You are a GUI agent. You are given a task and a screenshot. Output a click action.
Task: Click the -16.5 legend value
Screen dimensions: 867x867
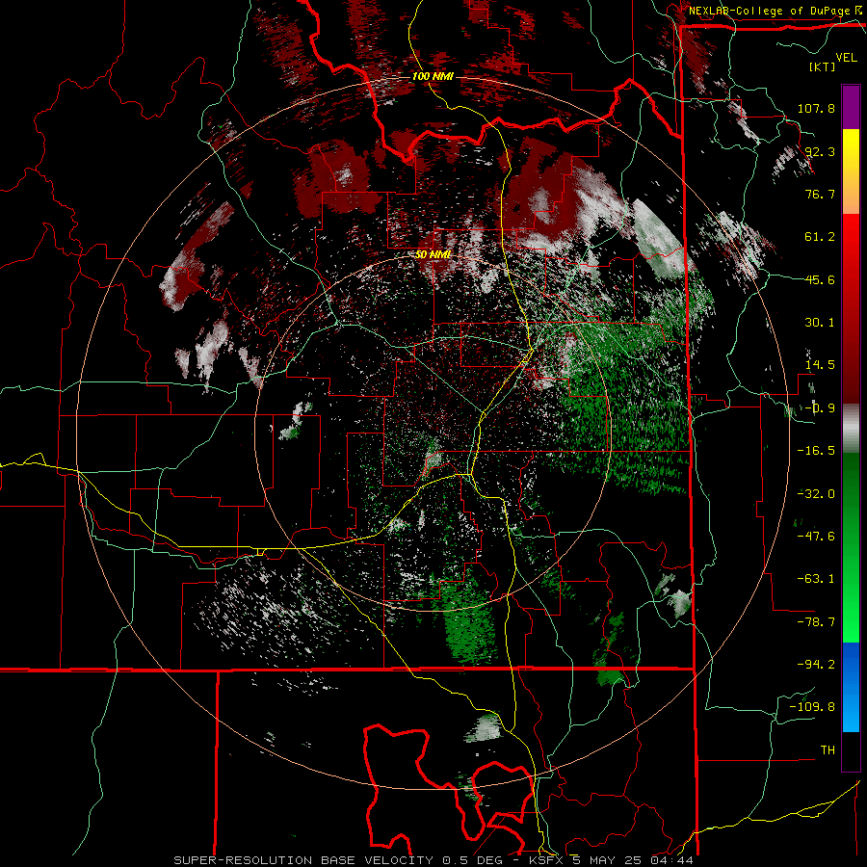tap(816, 451)
